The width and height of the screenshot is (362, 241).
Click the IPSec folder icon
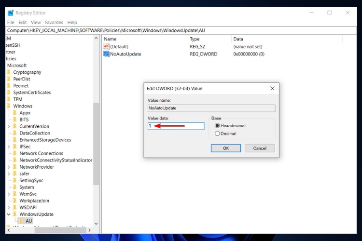pos(15,147)
